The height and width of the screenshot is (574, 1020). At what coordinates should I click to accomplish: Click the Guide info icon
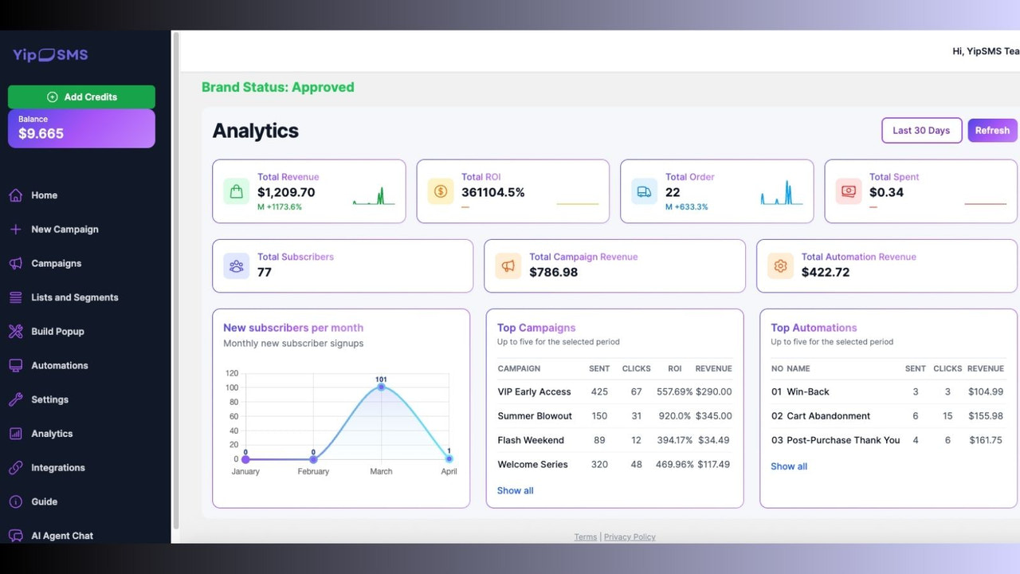15,501
